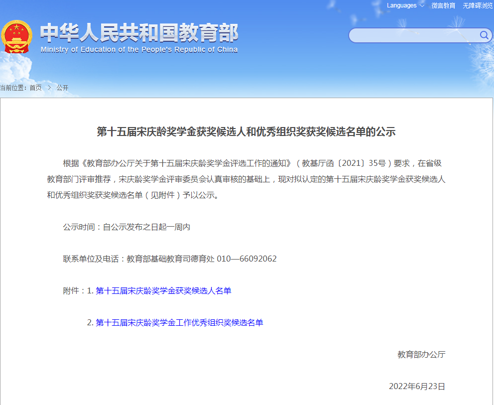Click the article headline about 宋庆龄奖学金公示

tap(246, 132)
